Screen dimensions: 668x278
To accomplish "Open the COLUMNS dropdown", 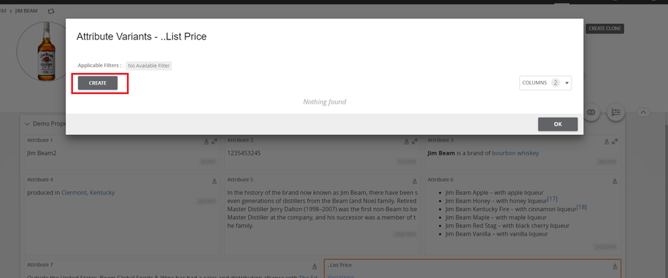I will pyautogui.click(x=545, y=83).
